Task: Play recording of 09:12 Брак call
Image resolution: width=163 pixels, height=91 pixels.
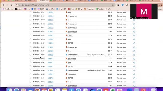Action: pyautogui.click(x=134, y=20)
